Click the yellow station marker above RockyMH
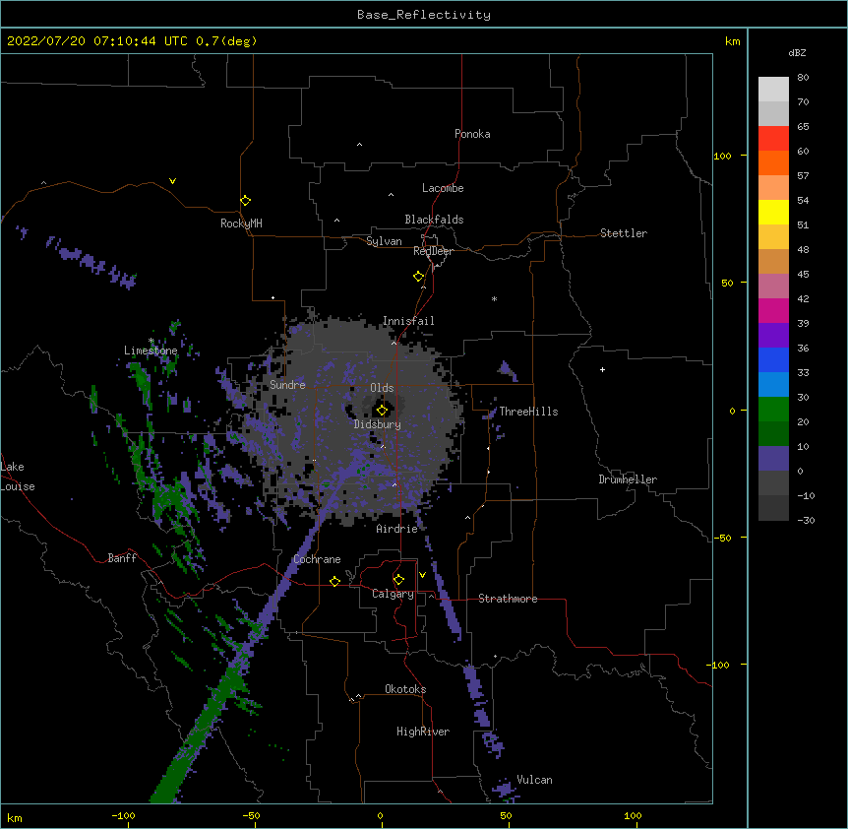Screen dimensions: 848x829 pyautogui.click(x=245, y=201)
